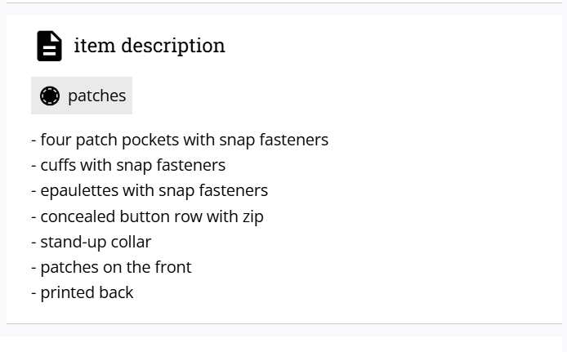Screen dimensions: 567x352
Task: Click the patches label text
Action: (97, 96)
